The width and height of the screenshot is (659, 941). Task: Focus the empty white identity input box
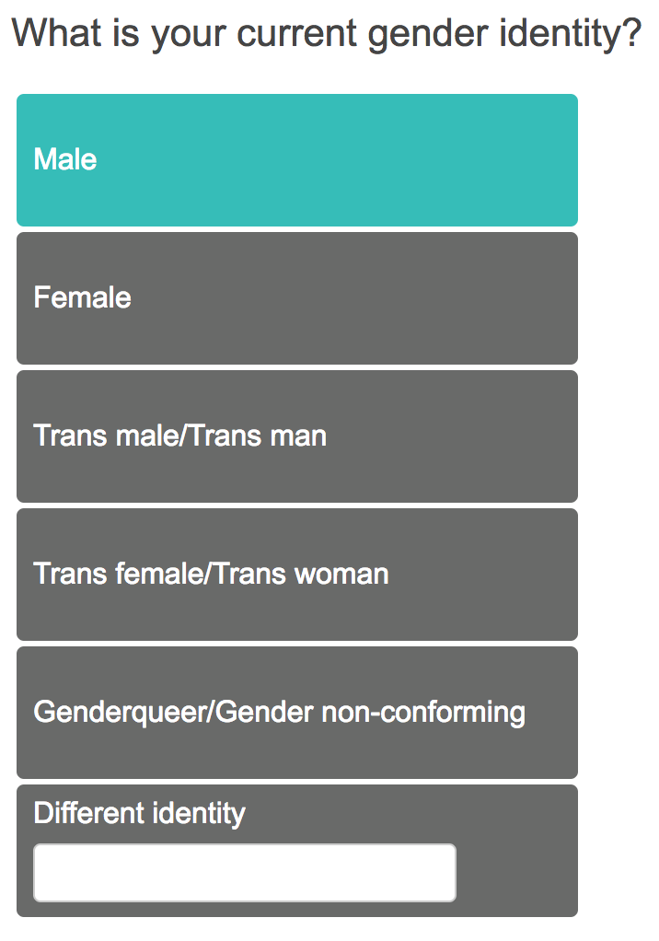click(x=245, y=873)
